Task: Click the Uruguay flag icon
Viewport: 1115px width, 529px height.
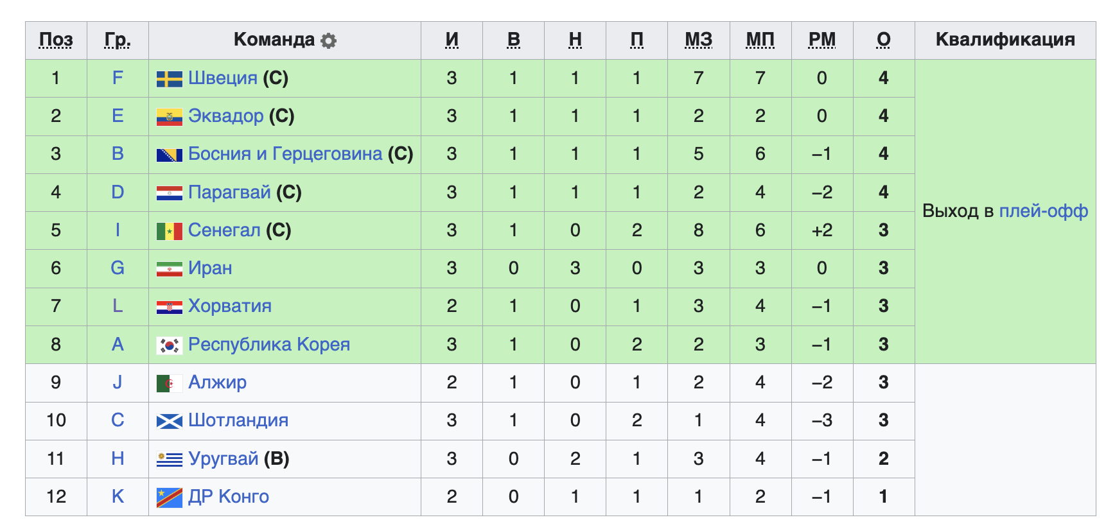Action: point(170,459)
